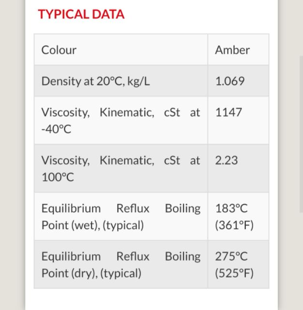Select the 2.23 viscosity value
This screenshot has width=303, height=310.
pos(227,160)
